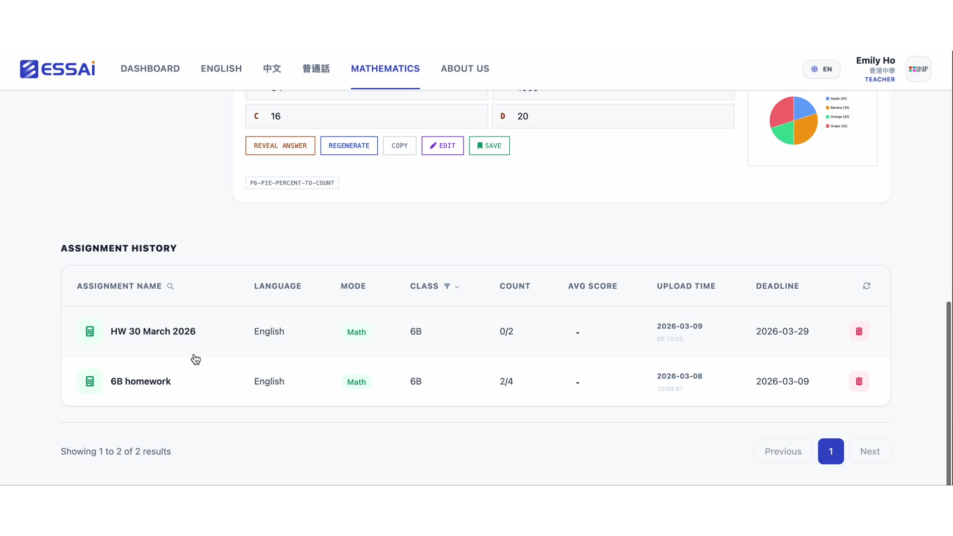
Task: Click the ESSAi logo
Action: (x=58, y=69)
